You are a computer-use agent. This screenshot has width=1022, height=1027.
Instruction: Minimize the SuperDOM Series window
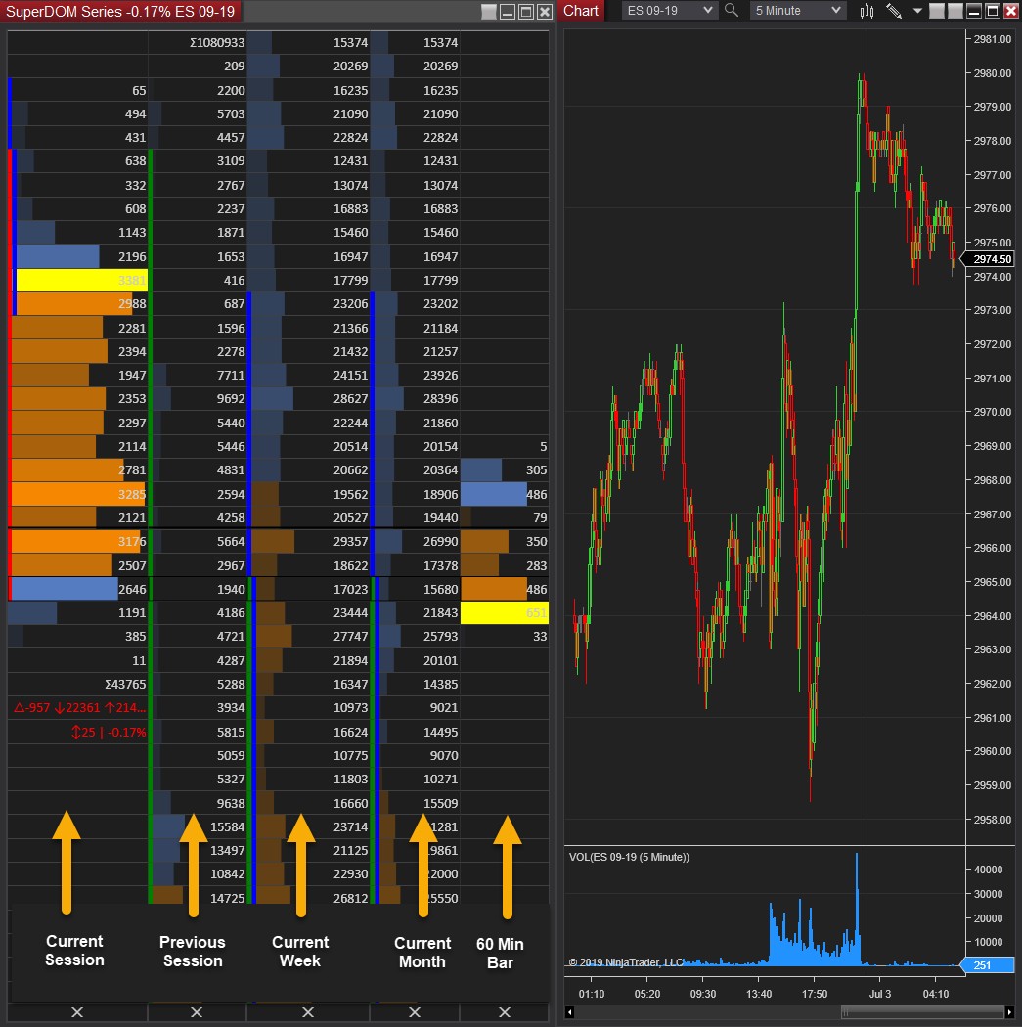[x=508, y=12]
